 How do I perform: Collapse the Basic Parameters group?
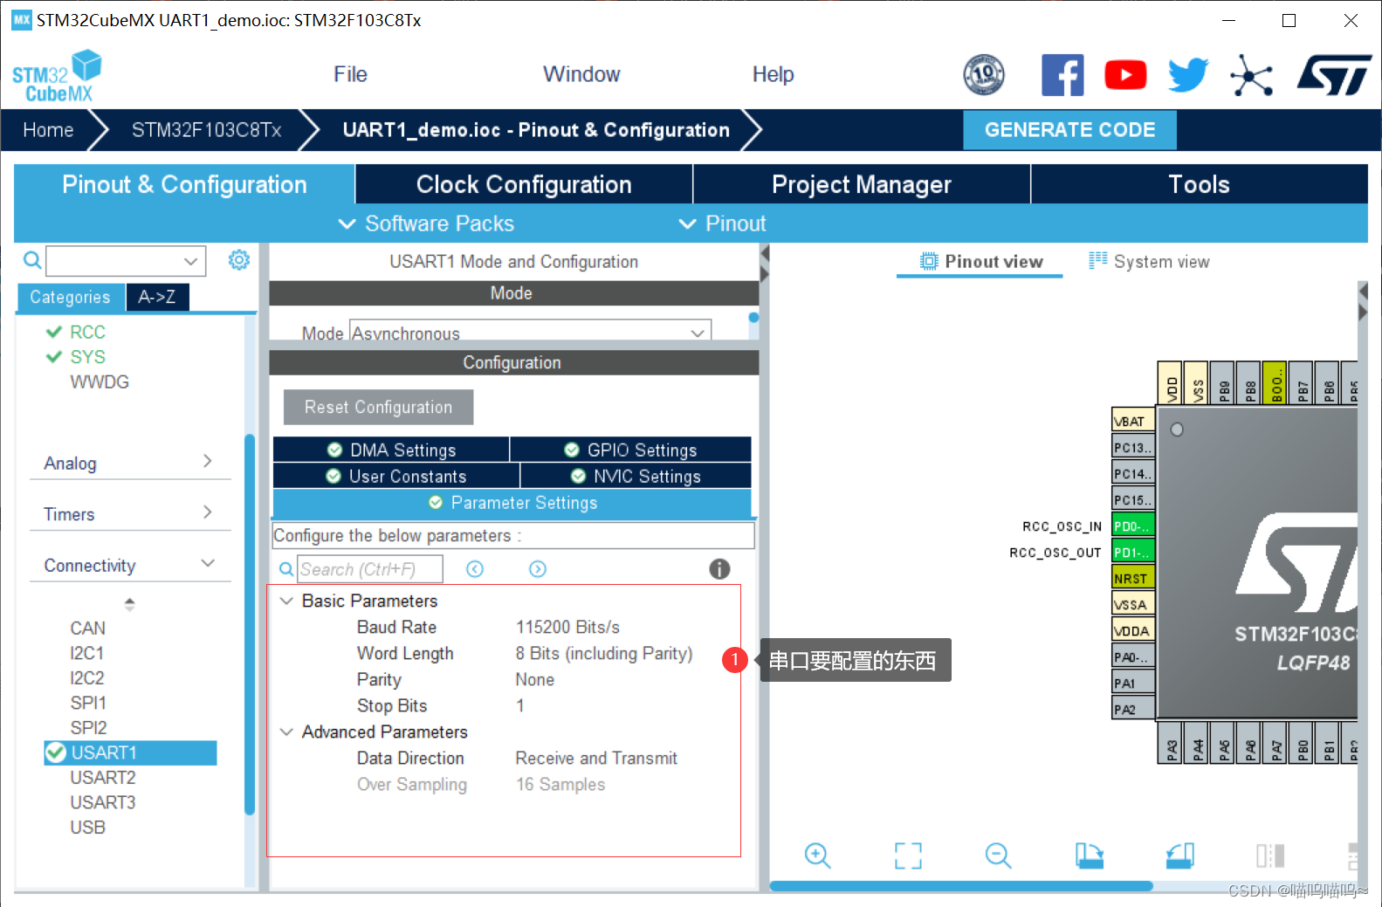pyautogui.click(x=285, y=601)
